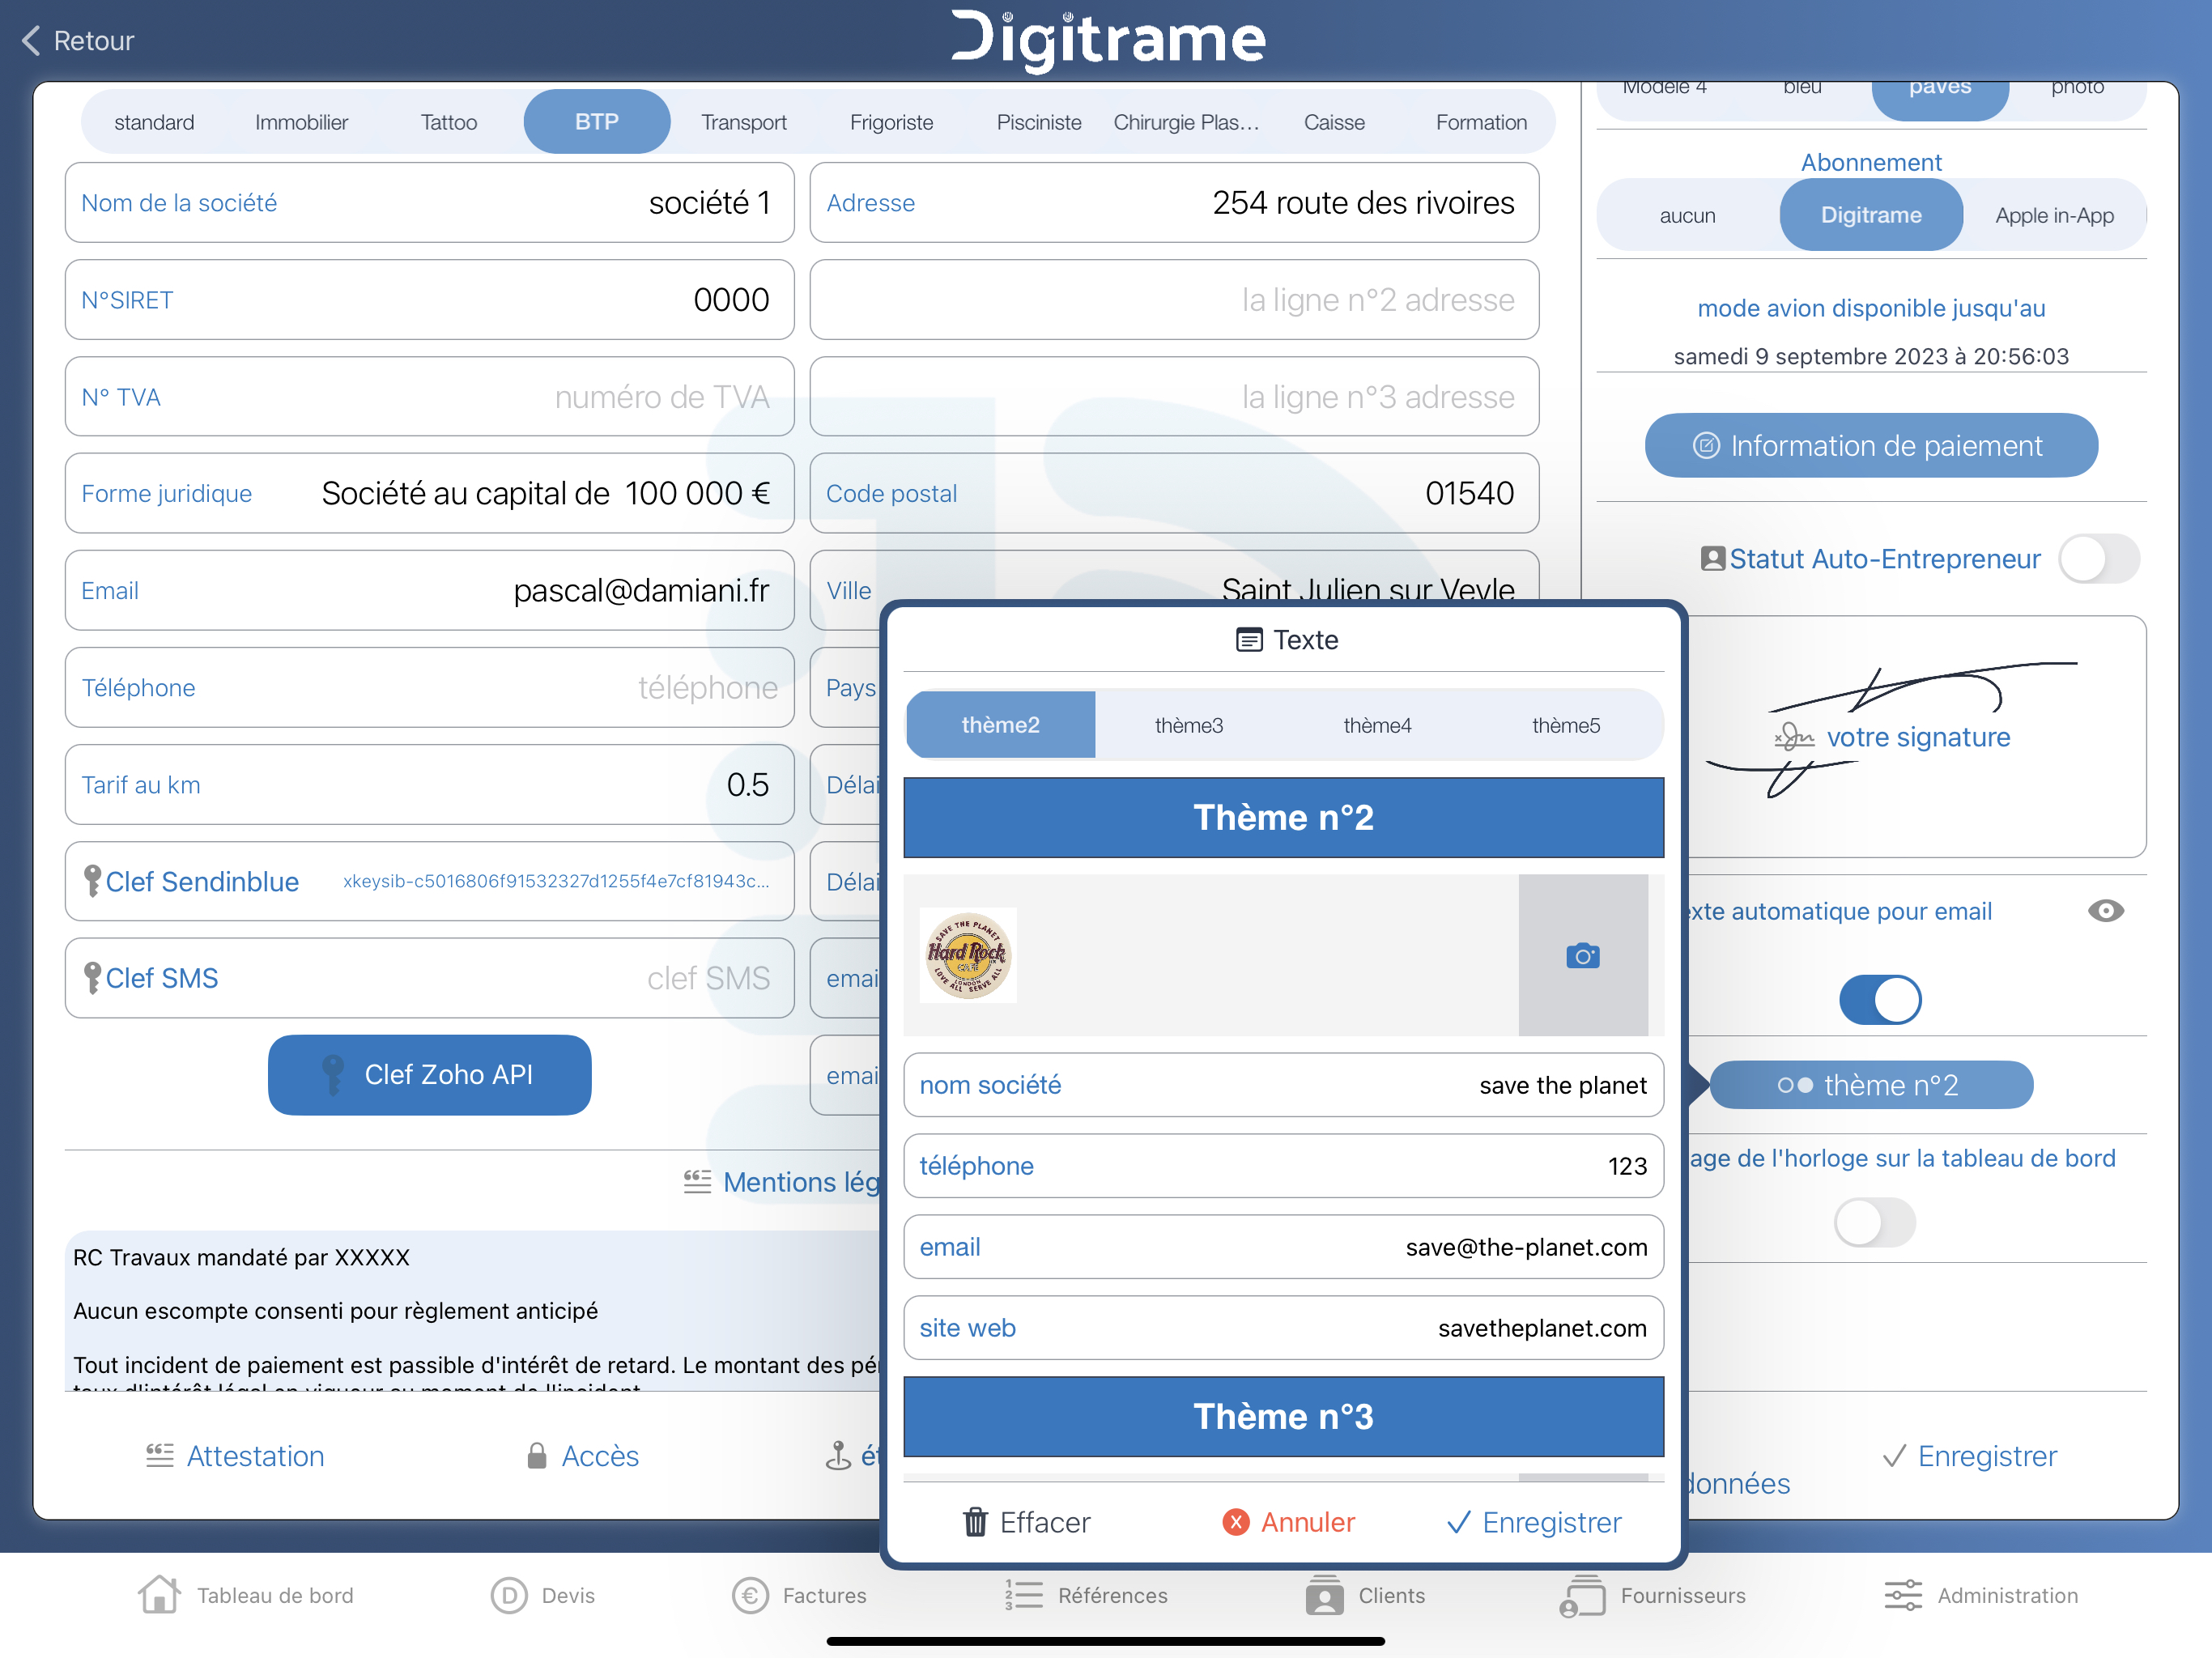The height and width of the screenshot is (1658, 2212).
Task: Click the Chirurgie Plas… template tab
Action: pyautogui.click(x=1186, y=122)
